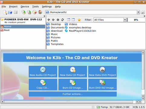Start a New Data DVD Project
146x109 pixels.
click(x=102, y=71)
